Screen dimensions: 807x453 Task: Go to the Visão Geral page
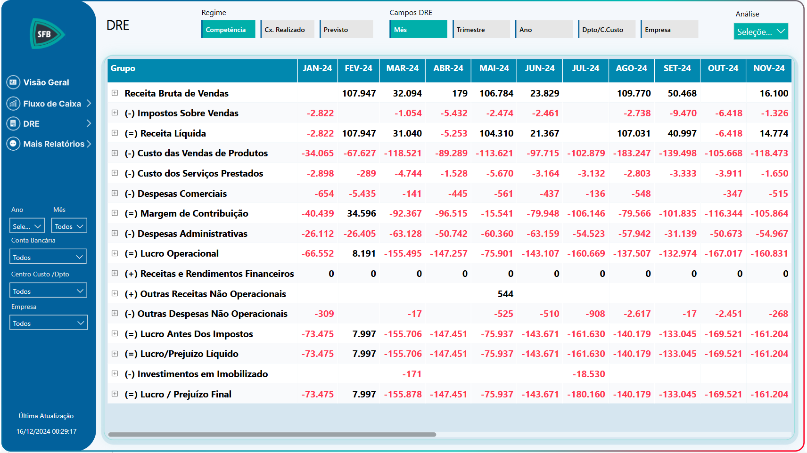pyautogui.click(x=46, y=82)
